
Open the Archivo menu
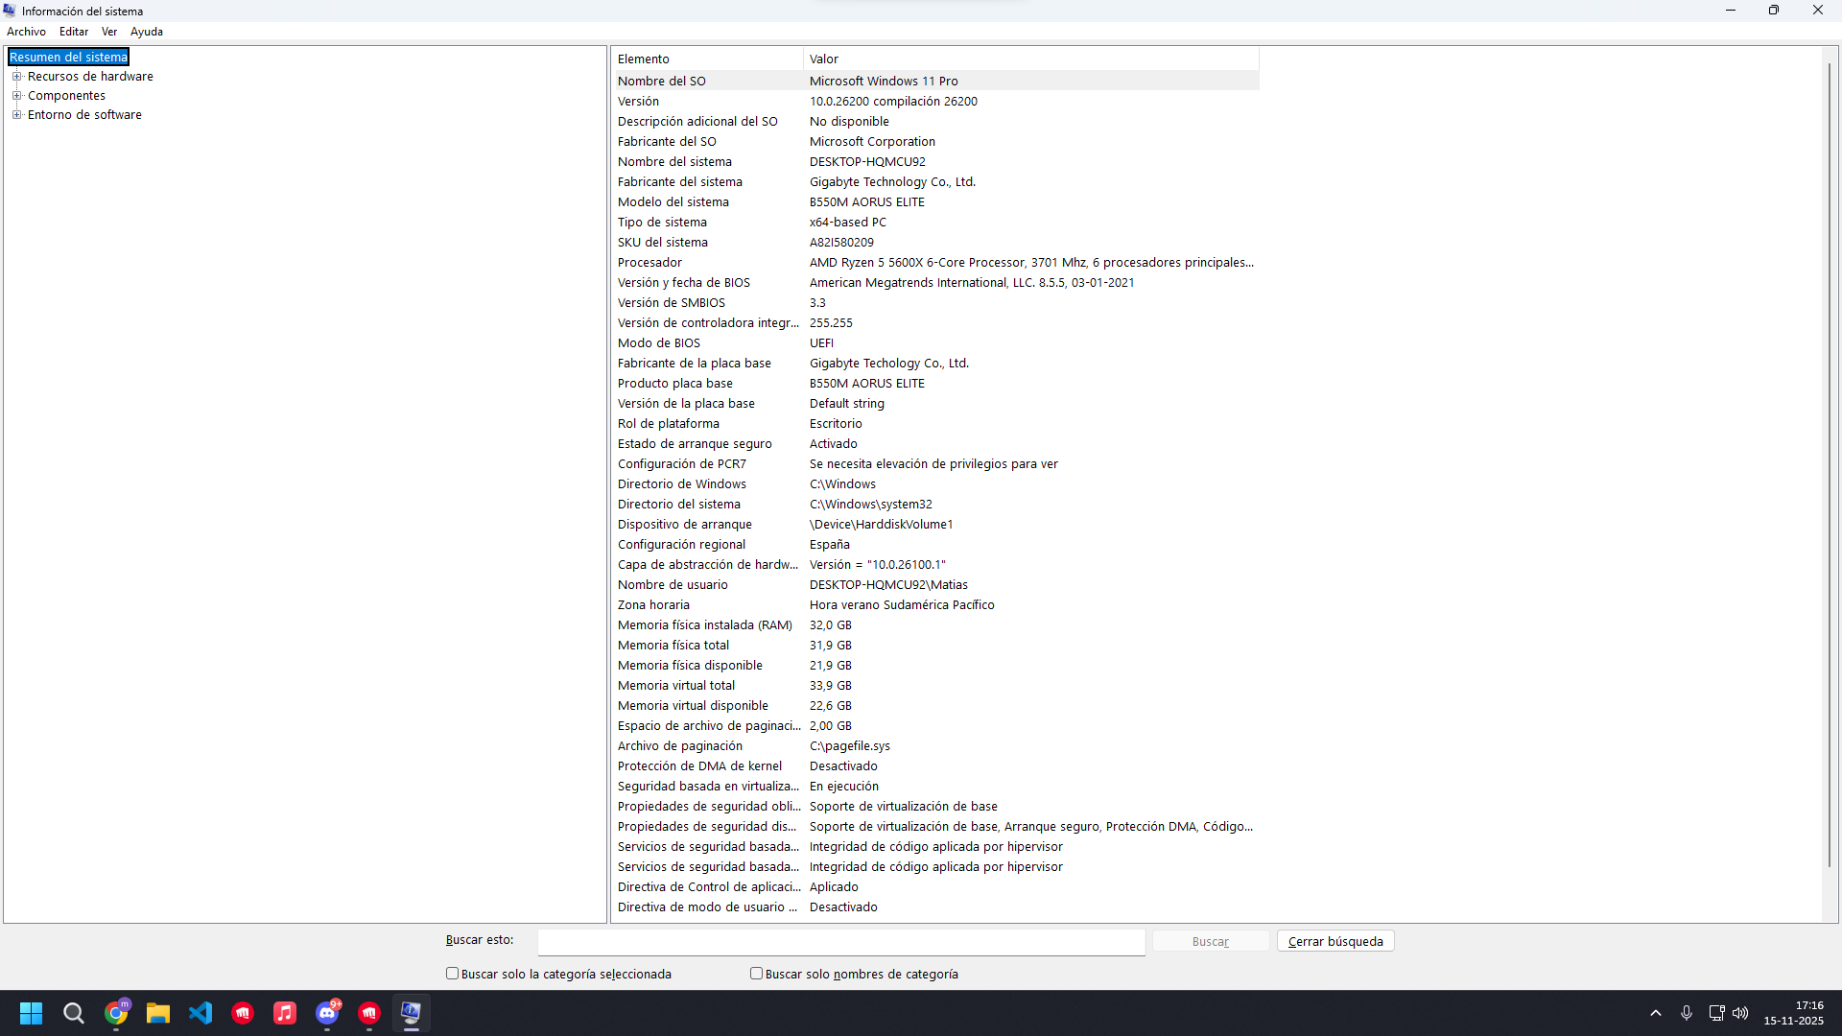click(x=26, y=32)
